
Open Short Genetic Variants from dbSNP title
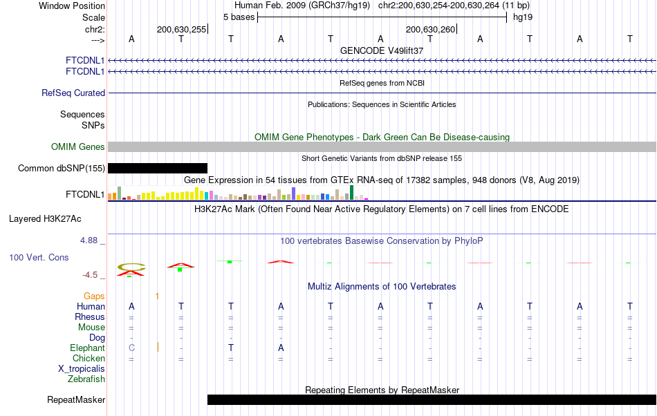coord(382,159)
